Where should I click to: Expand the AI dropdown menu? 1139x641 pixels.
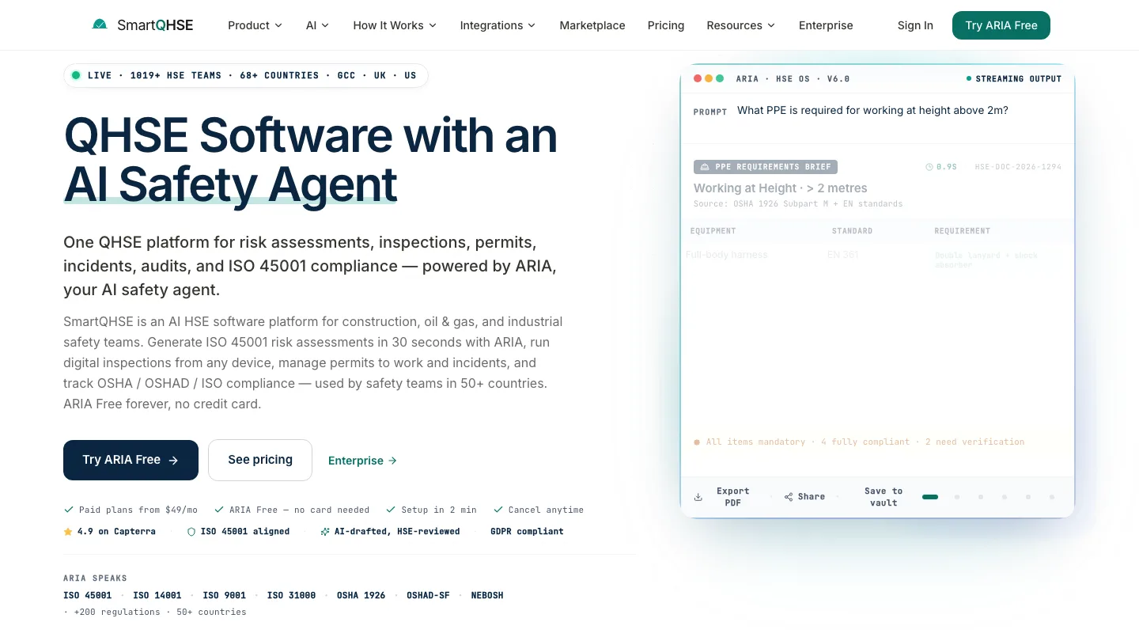[317, 25]
